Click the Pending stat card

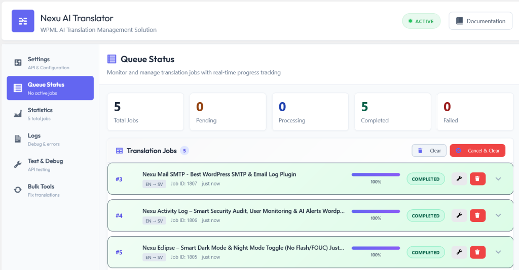pyautogui.click(x=228, y=112)
